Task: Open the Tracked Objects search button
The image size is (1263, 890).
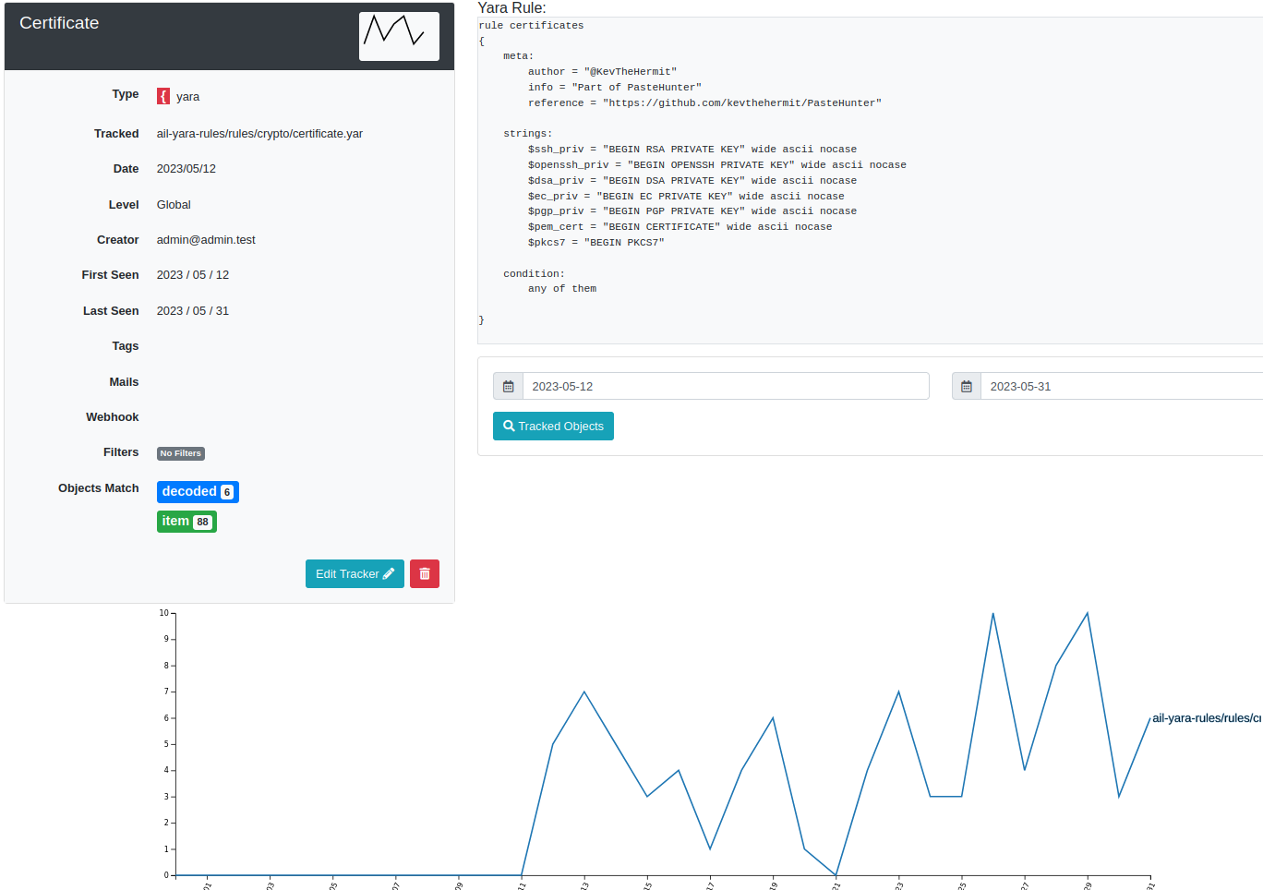Action: pyautogui.click(x=553, y=427)
